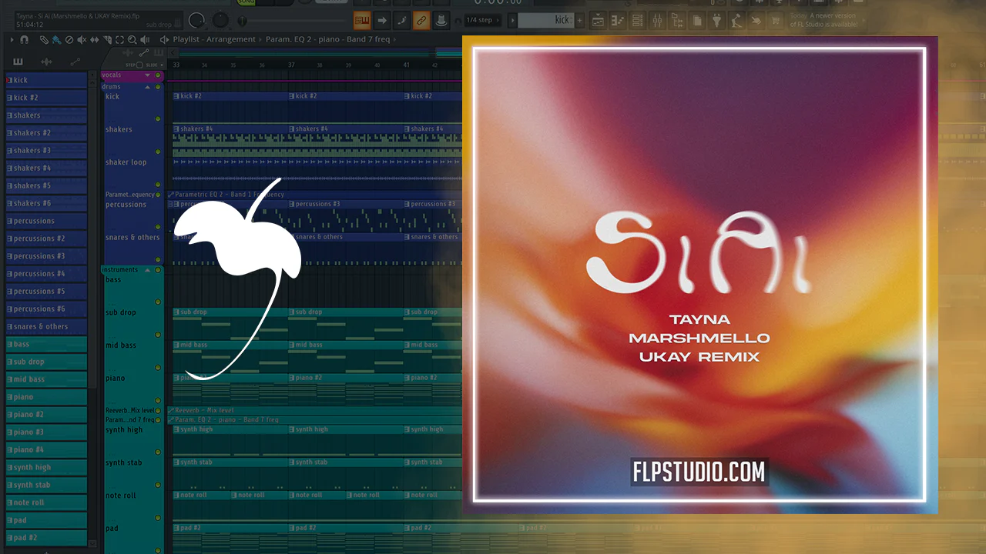Select the dashed-square select tool
The width and height of the screenshot is (986, 554).
pos(121,39)
